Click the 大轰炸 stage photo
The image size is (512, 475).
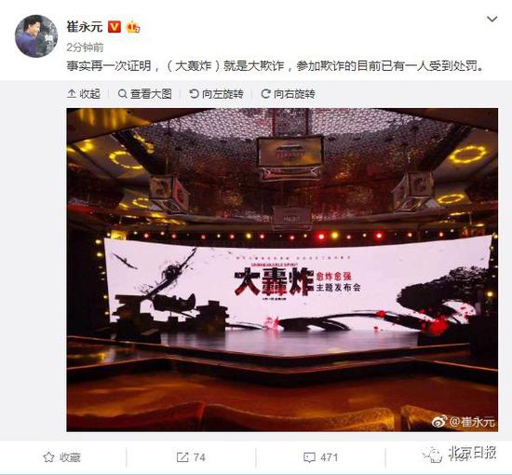coord(282,270)
